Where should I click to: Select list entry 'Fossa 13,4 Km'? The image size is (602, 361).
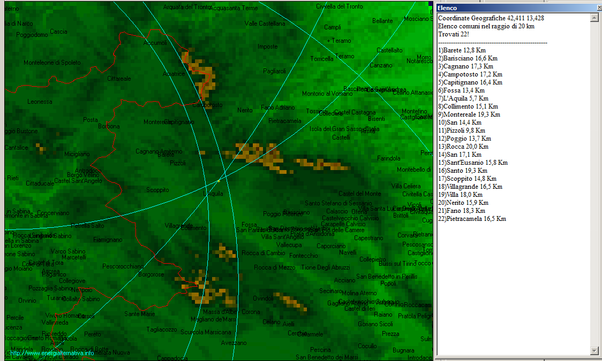coord(461,90)
